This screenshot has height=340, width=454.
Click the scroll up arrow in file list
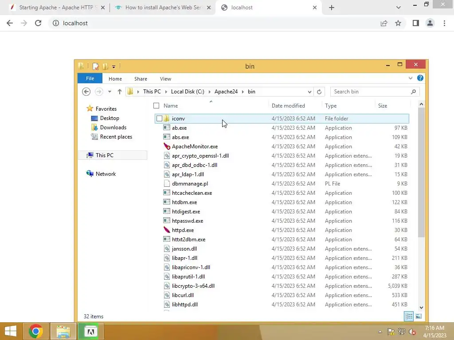(x=421, y=104)
